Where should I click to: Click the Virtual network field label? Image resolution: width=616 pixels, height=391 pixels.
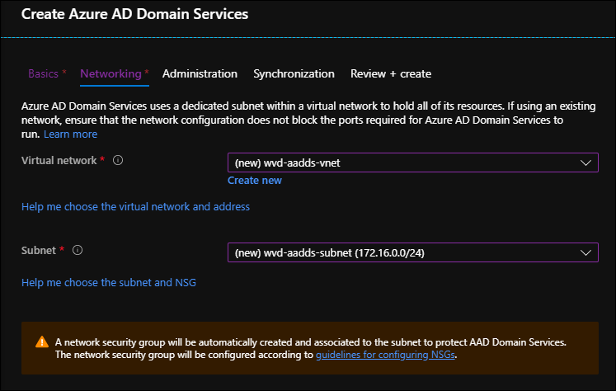[x=59, y=160]
